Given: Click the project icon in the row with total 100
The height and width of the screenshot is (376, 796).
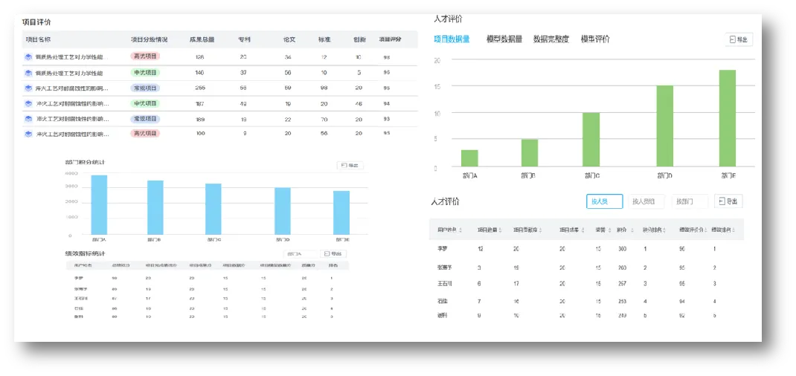Looking at the screenshot, I should pyautogui.click(x=28, y=134).
